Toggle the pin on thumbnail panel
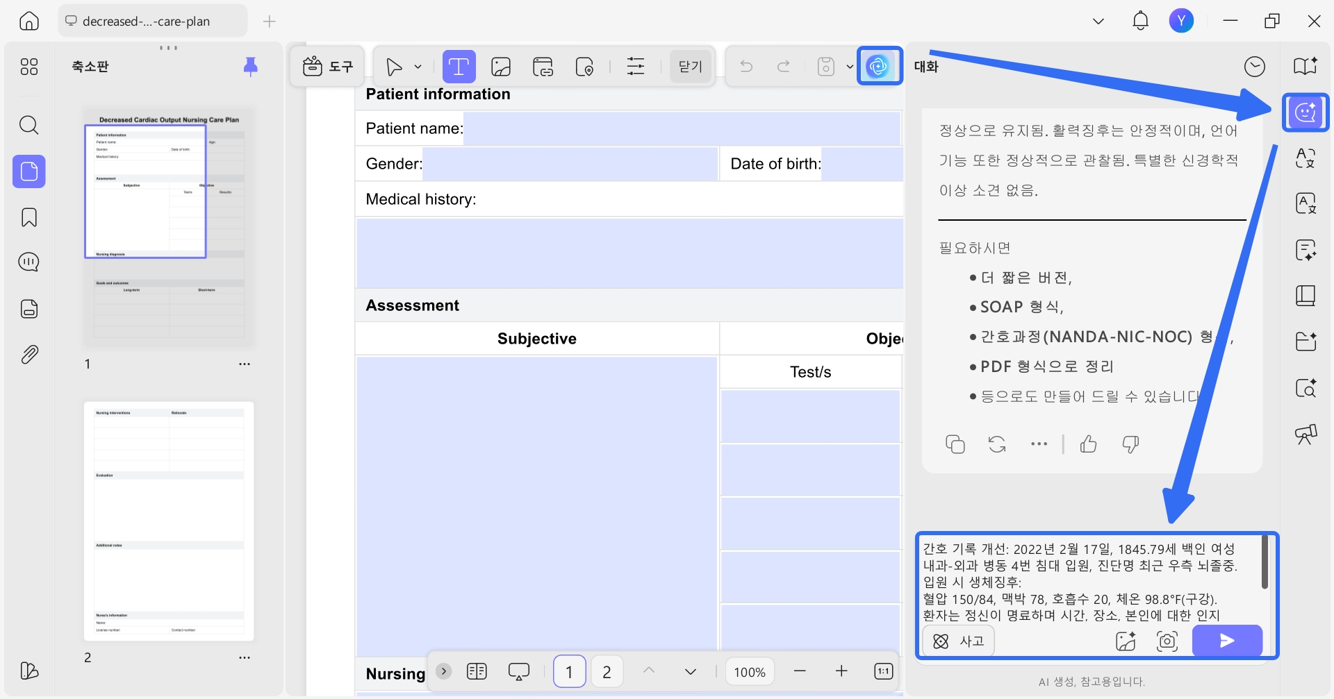The width and height of the screenshot is (1334, 699). click(x=251, y=67)
